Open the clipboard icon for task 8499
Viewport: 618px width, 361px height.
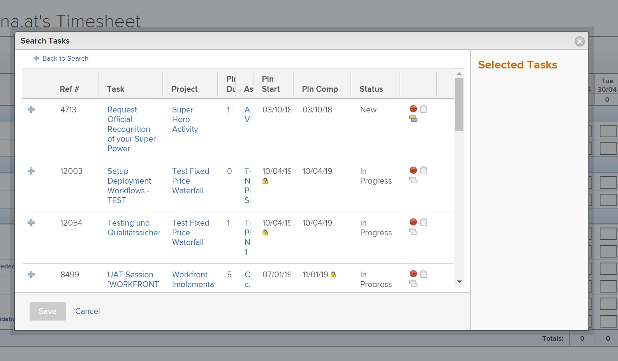pos(424,274)
